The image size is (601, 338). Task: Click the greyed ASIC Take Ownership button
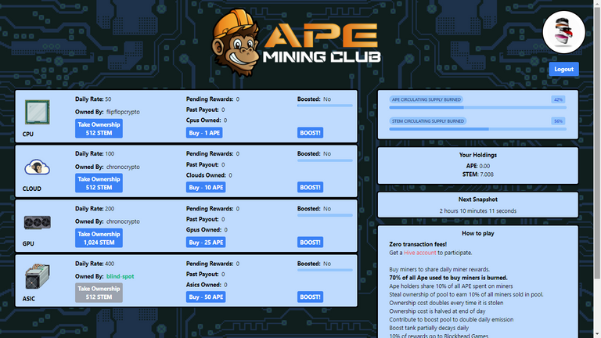tap(99, 293)
